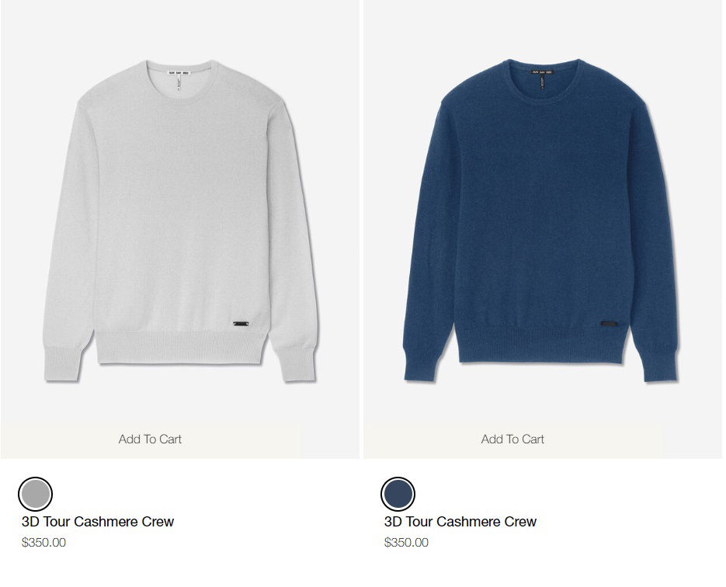Image resolution: width=726 pixels, height=587 pixels.
Task: Click the ribbed hem of the gray sweater
Action: (181, 347)
